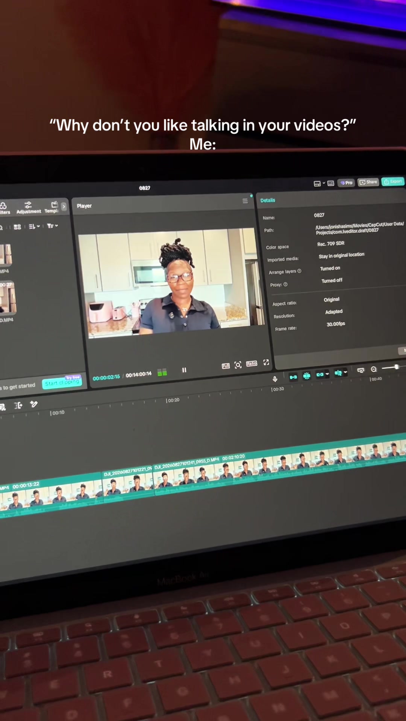Click the 'Rec. 709 SDR' color space value
This screenshot has width=406, height=721.
pyautogui.click(x=331, y=244)
